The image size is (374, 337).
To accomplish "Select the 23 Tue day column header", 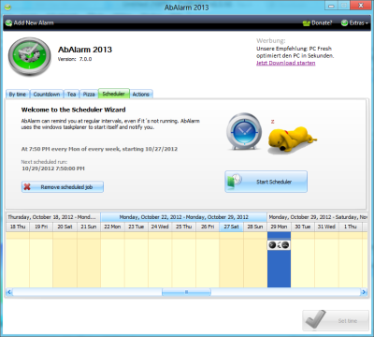I will point(137,227).
